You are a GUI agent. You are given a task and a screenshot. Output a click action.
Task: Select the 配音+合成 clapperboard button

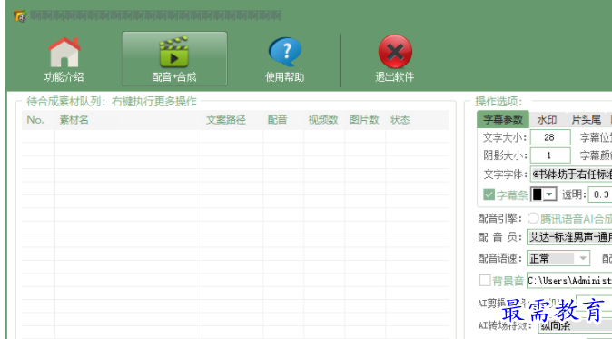click(x=174, y=58)
